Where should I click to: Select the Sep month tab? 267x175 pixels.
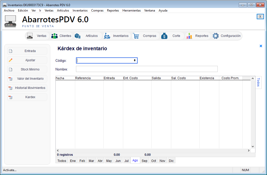144,161
